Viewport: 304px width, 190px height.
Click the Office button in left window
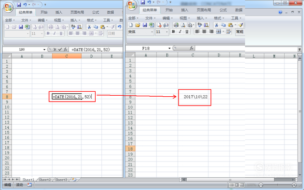(8, 8)
